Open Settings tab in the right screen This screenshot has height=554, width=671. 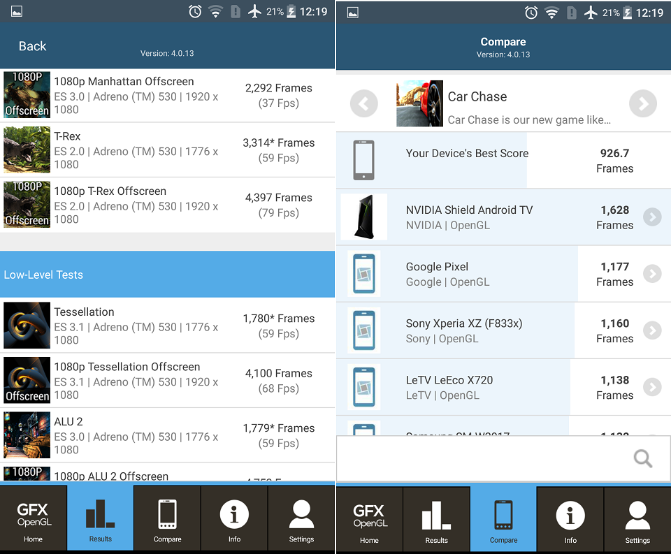coord(637,519)
